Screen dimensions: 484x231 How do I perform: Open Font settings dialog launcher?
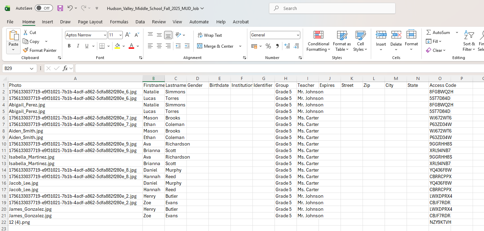pyautogui.click(x=141, y=58)
